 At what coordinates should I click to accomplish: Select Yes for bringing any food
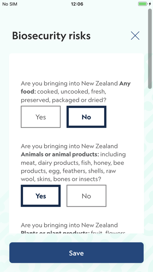click(x=41, y=117)
